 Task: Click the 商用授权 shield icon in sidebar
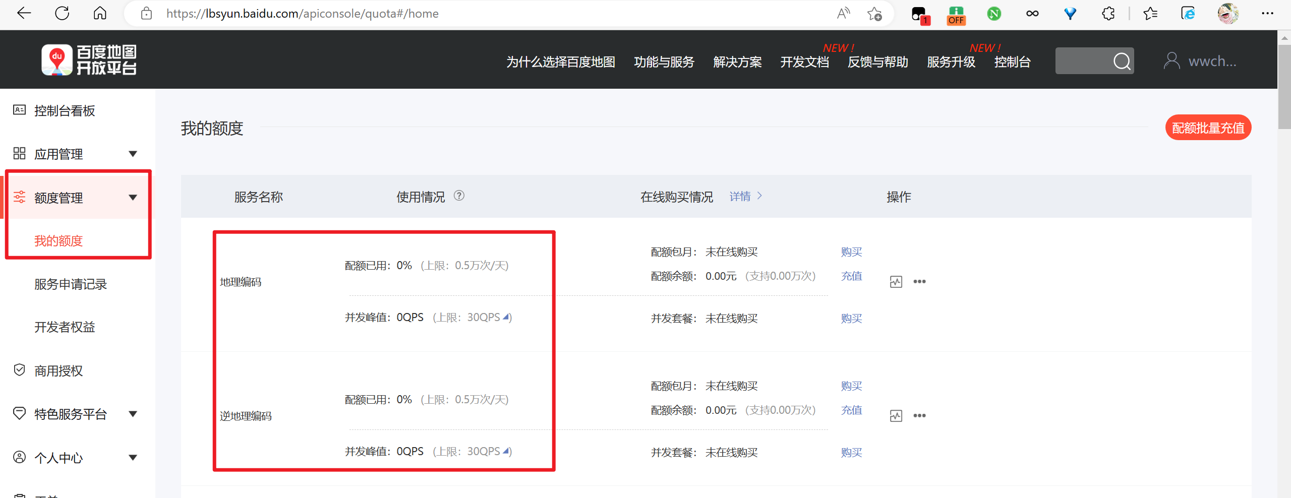point(19,370)
